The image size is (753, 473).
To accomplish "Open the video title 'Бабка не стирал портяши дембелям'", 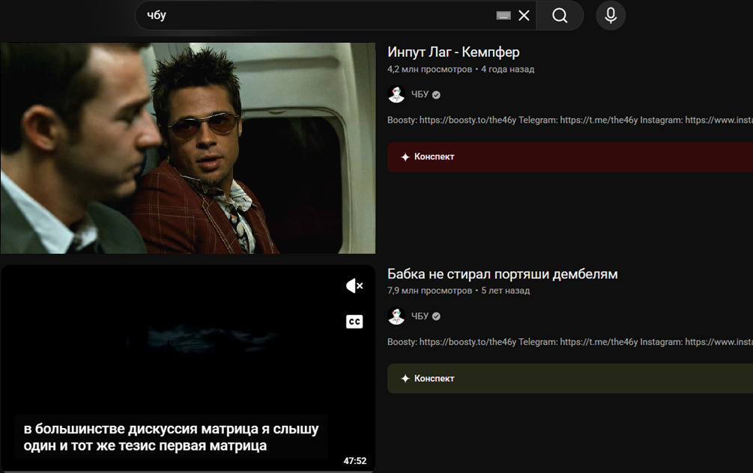I will pyautogui.click(x=502, y=274).
